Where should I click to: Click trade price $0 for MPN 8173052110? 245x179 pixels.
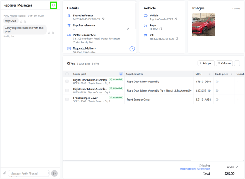217,90
